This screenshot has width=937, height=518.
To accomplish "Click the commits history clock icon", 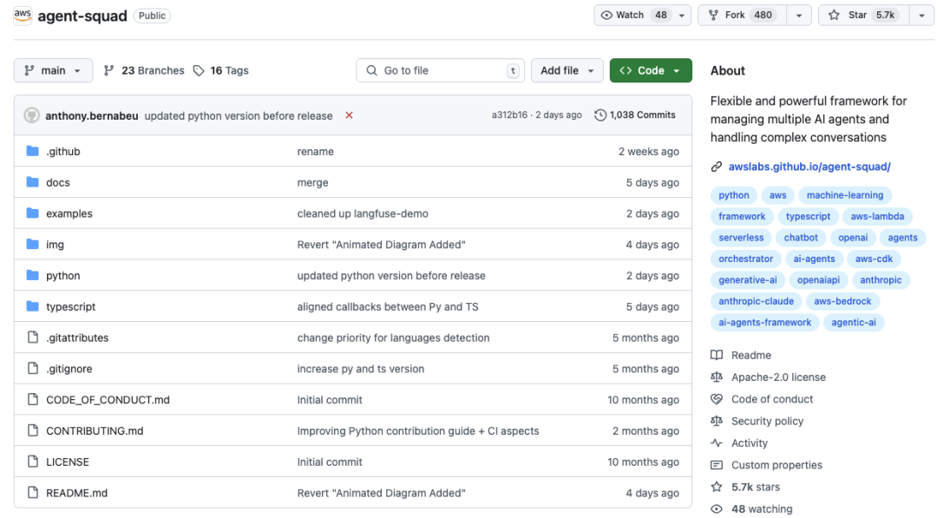I will [600, 115].
